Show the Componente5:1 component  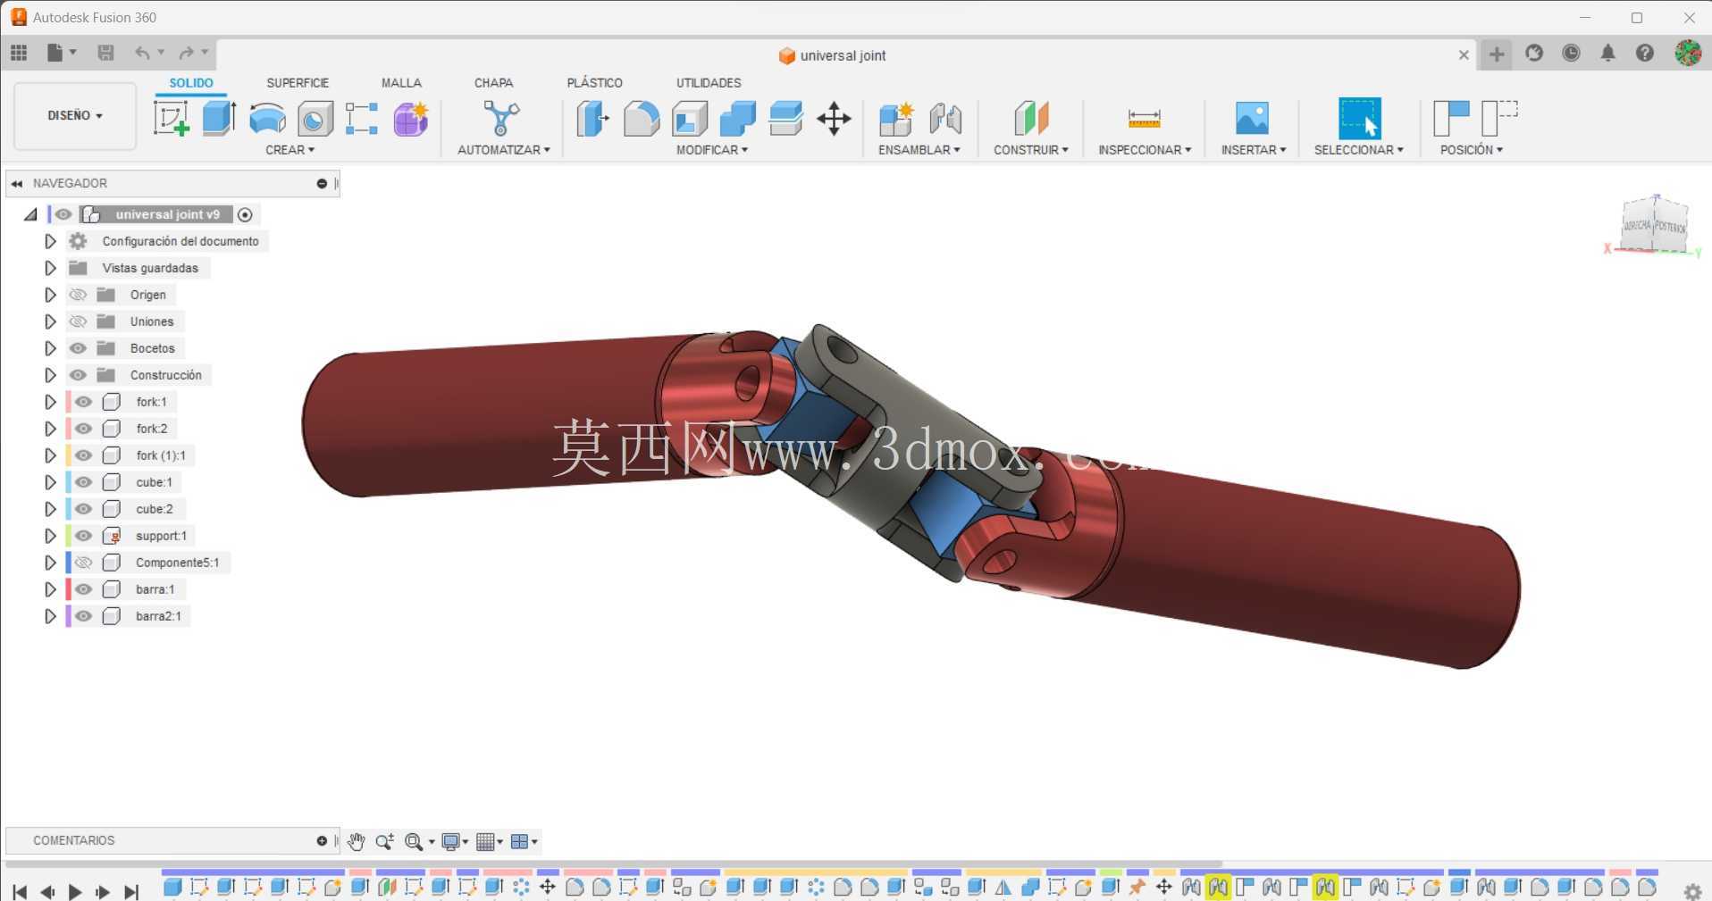click(83, 563)
